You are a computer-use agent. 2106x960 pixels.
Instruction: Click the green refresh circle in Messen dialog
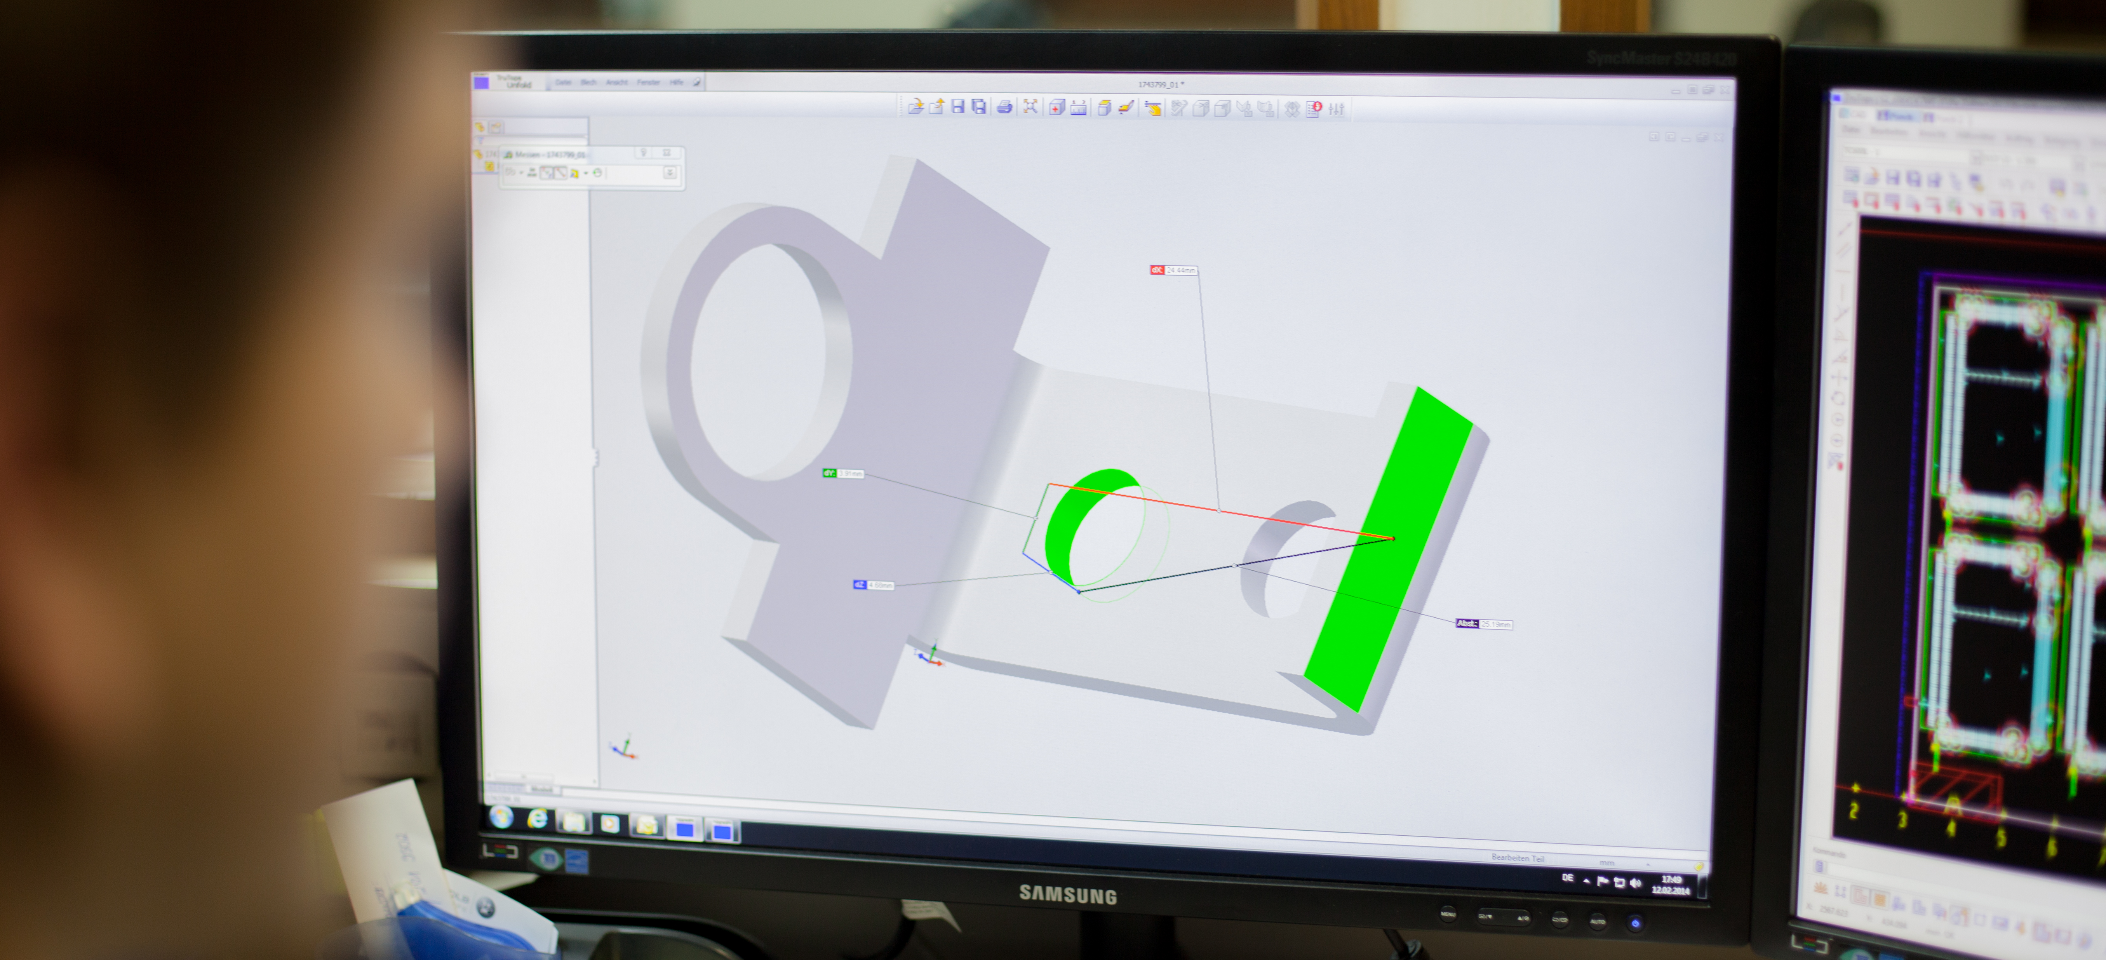(x=598, y=173)
